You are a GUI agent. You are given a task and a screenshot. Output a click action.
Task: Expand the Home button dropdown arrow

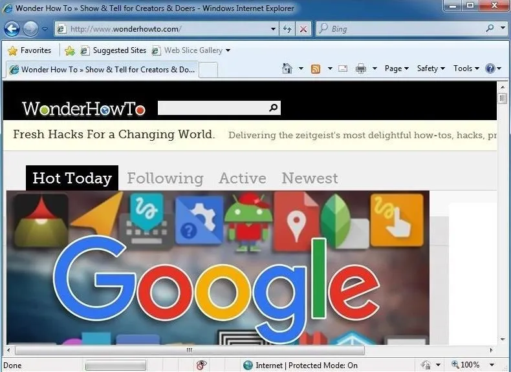[x=301, y=68]
